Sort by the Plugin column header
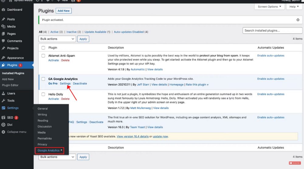 tap(53, 48)
